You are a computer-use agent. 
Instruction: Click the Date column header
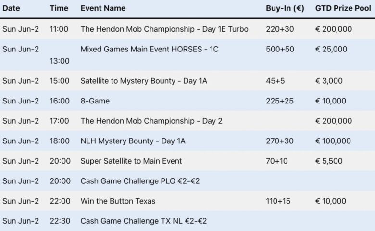point(11,8)
